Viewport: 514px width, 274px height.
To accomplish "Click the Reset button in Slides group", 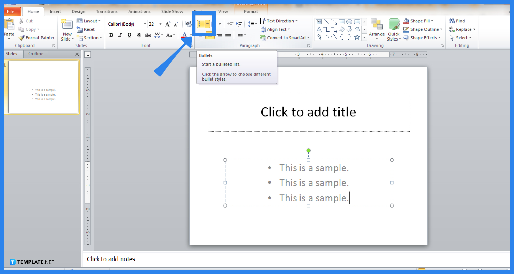I will point(86,29).
